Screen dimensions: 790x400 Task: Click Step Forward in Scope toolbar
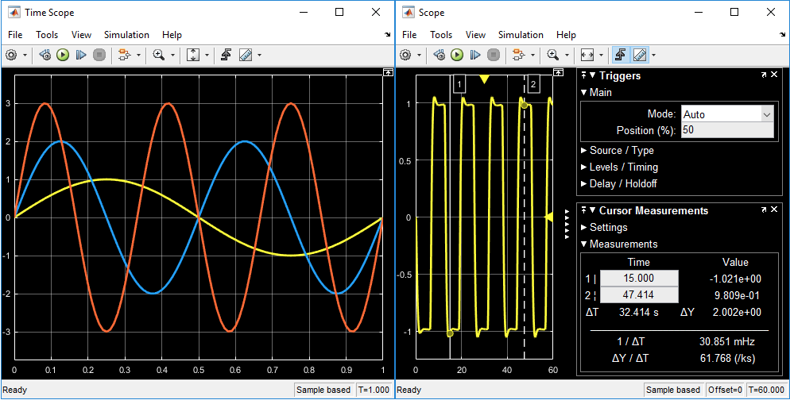click(x=474, y=55)
